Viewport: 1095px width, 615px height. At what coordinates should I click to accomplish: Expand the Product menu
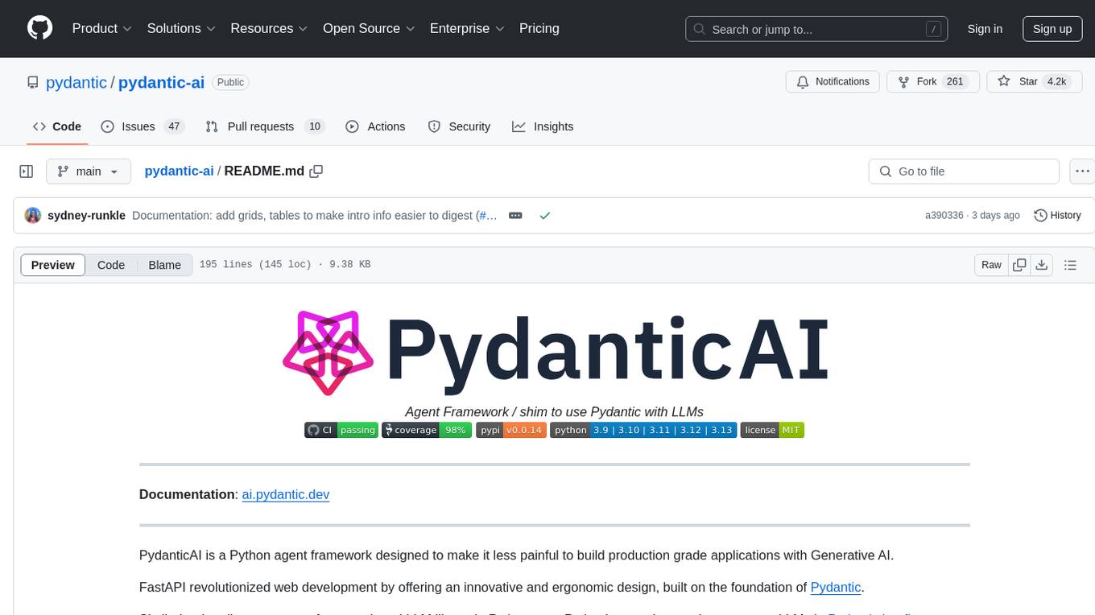[x=102, y=28]
